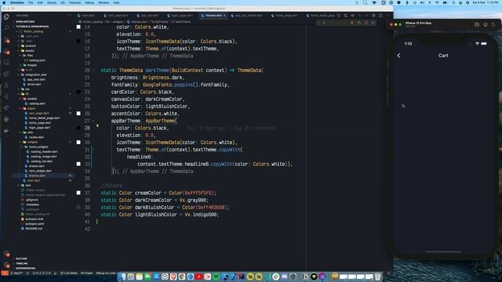The image size is (502, 282).
Task: Open the Explorer view in activity bar
Action: coord(6,17)
